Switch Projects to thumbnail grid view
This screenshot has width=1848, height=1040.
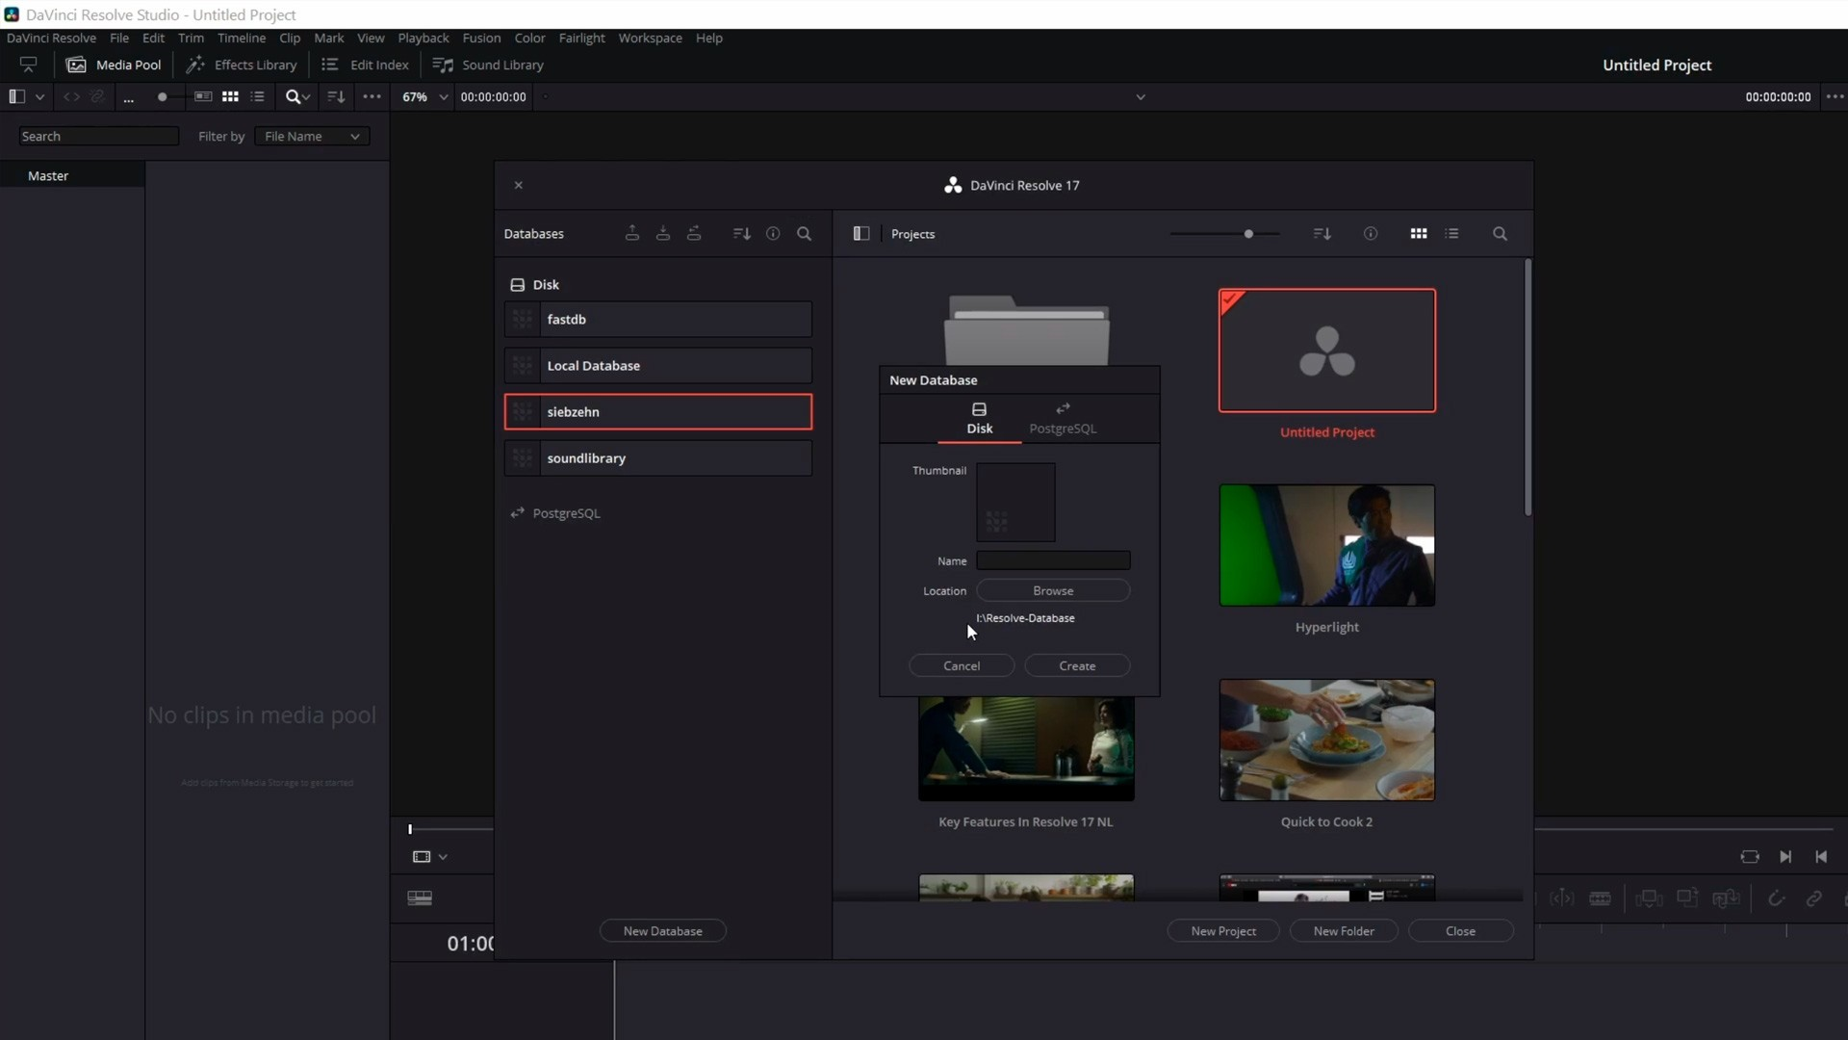(x=1419, y=233)
